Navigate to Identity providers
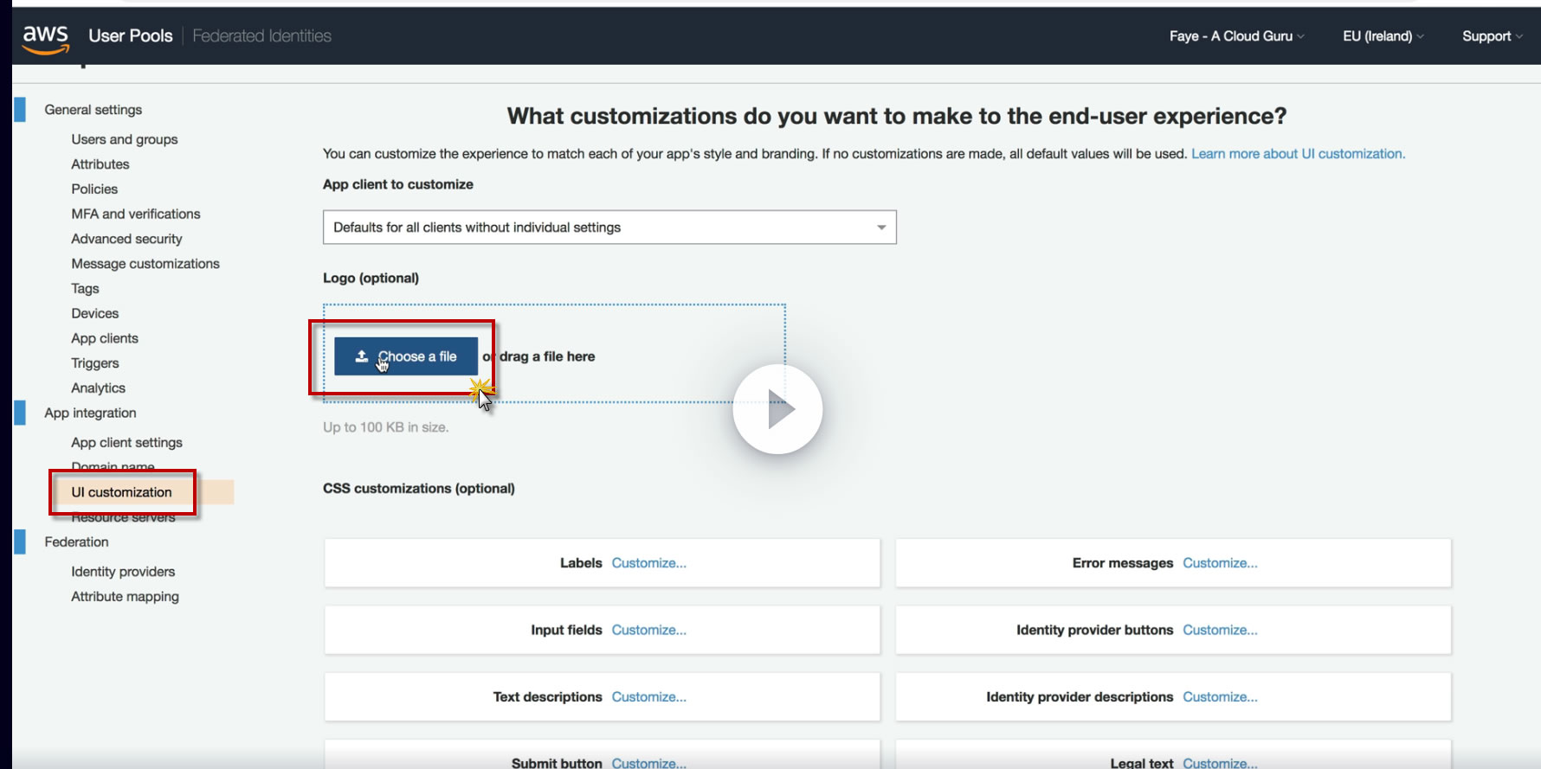The image size is (1541, 769). tap(123, 572)
